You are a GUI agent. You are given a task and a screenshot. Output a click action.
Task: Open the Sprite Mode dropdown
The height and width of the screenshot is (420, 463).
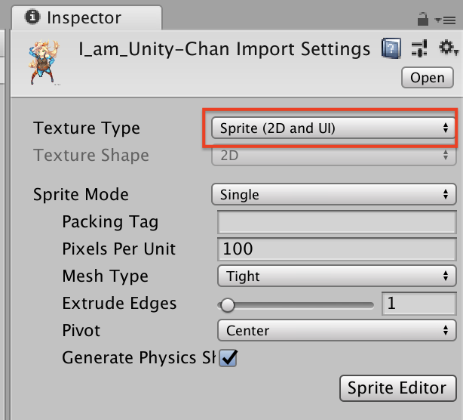[333, 195]
